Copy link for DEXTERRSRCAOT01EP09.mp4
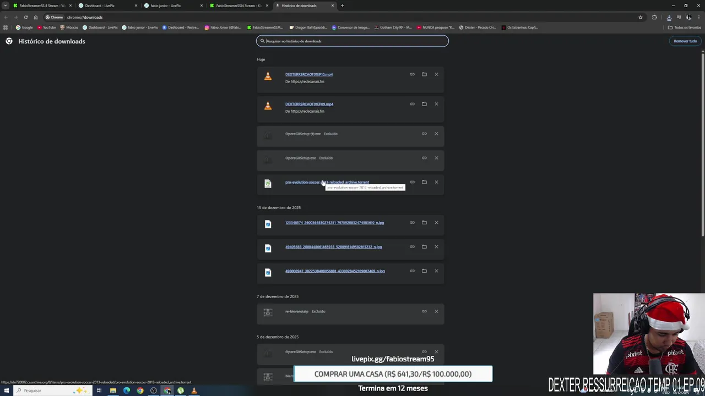Viewport: 705px width, 396px height. 412,104
